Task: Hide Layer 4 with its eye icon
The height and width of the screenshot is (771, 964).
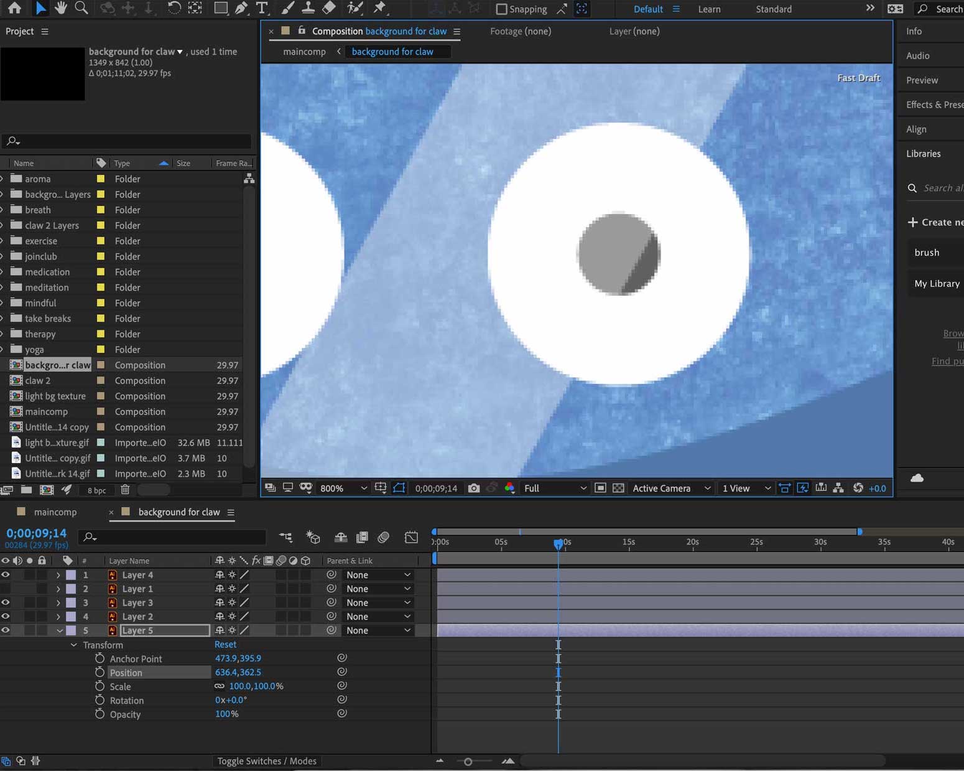Action: click(x=6, y=575)
